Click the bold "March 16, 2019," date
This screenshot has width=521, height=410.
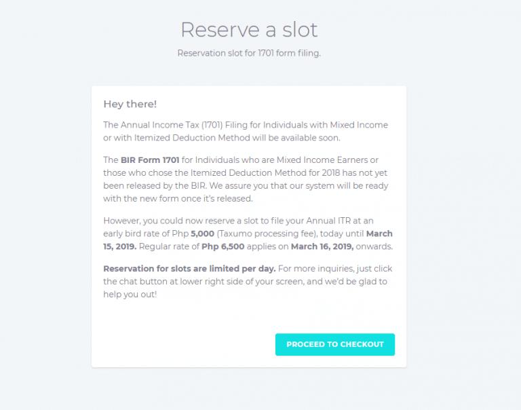322,246
